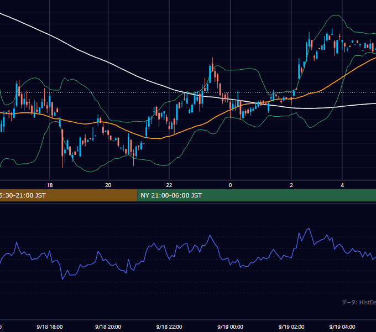Viewport: 376px width, 332px height.
Task: Click the データ: HistData attribution text
Action: coord(359,302)
